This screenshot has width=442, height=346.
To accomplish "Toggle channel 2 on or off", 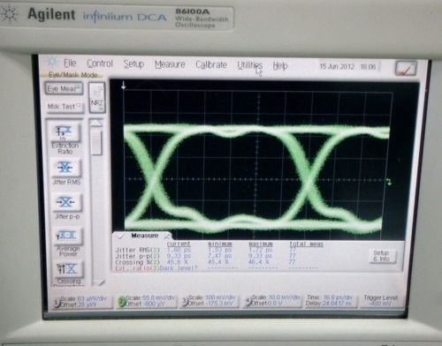I will (121, 302).
